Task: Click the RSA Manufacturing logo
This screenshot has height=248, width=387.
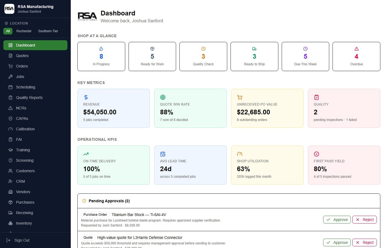Action: coord(9,9)
